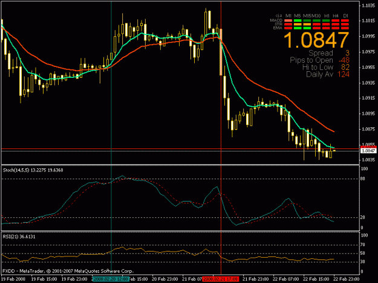Screen dimensions: 378x283
Task: Click the 20 level on Stochastic scale
Action: [x=363, y=217]
